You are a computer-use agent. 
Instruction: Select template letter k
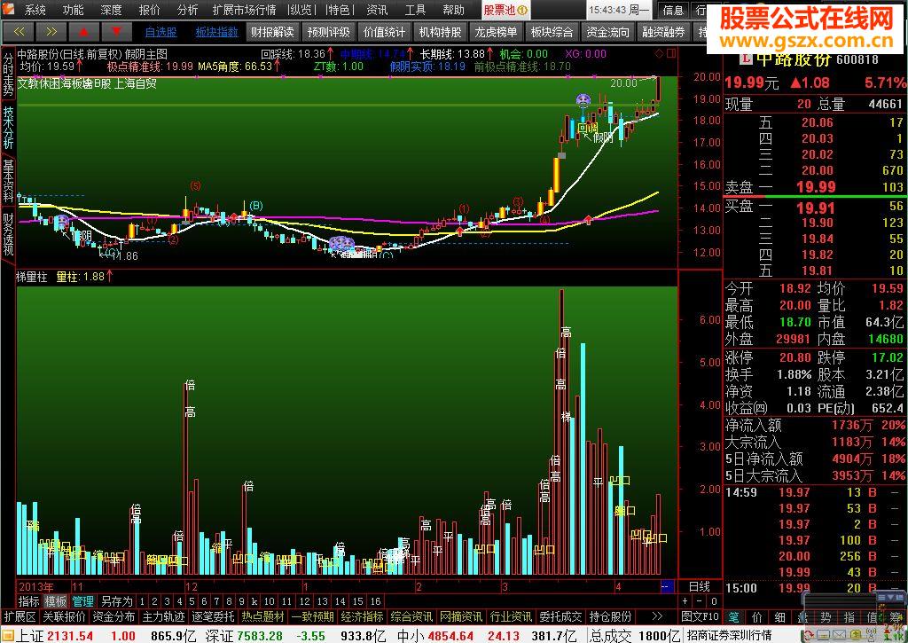[x=254, y=601]
